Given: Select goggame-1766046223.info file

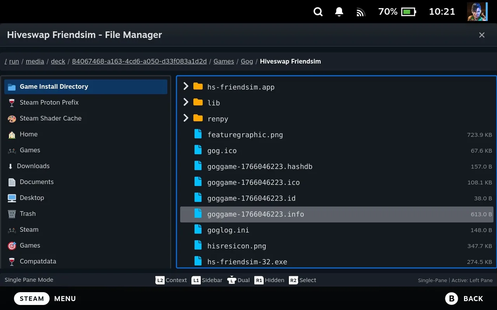Looking at the screenshot, I should point(337,214).
